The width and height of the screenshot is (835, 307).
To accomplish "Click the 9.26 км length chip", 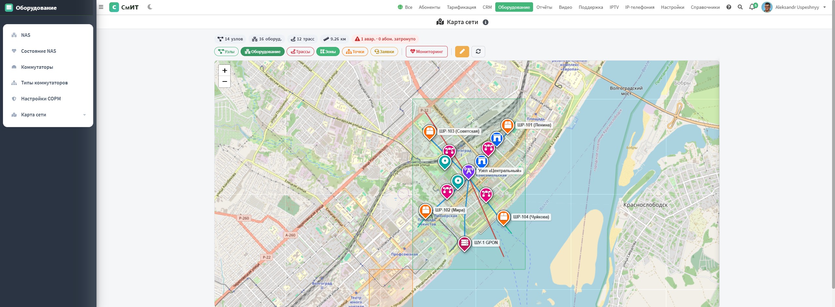I will 335,39.
